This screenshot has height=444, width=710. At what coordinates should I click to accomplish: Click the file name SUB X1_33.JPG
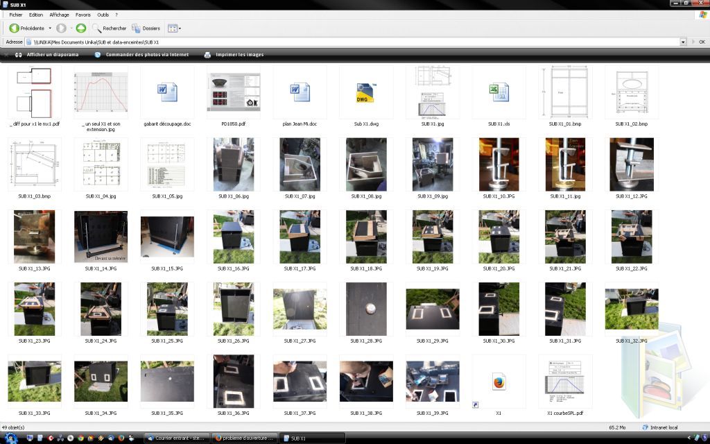(x=35, y=413)
